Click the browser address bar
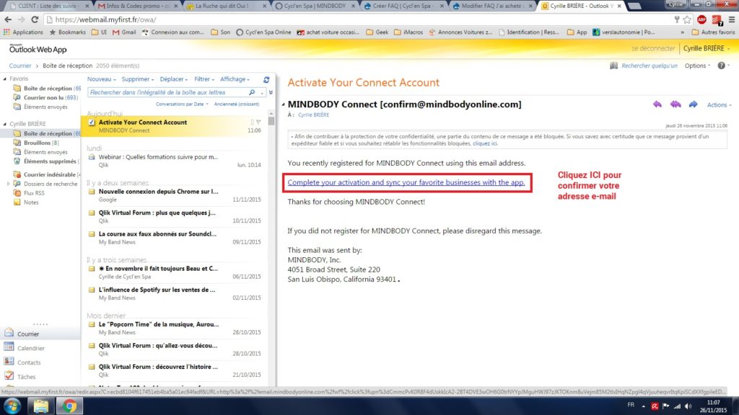Viewport: 739px width, 415px height. pyautogui.click(x=358, y=19)
